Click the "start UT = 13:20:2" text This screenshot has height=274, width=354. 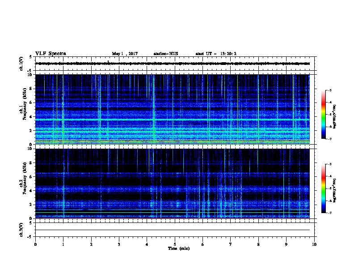point(216,54)
